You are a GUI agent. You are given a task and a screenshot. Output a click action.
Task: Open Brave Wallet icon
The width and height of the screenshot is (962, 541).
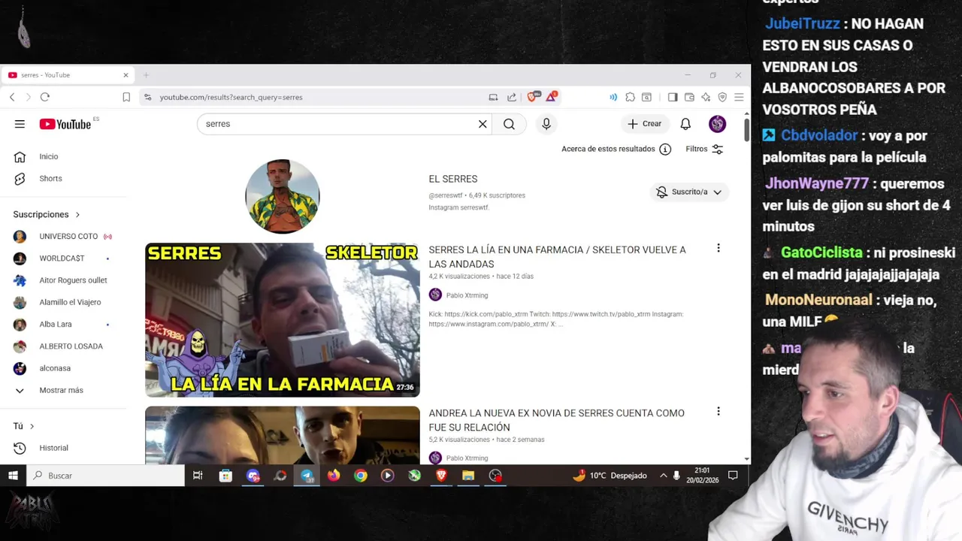click(x=689, y=97)
